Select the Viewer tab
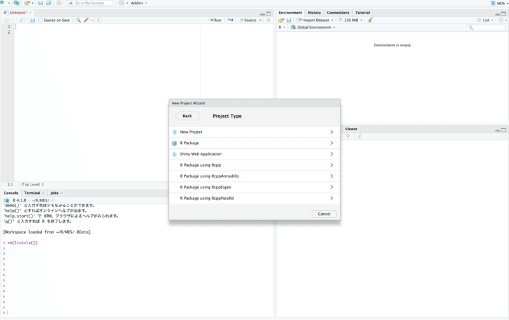This screenshot has width=509, height=320. [x=351, y=129]
